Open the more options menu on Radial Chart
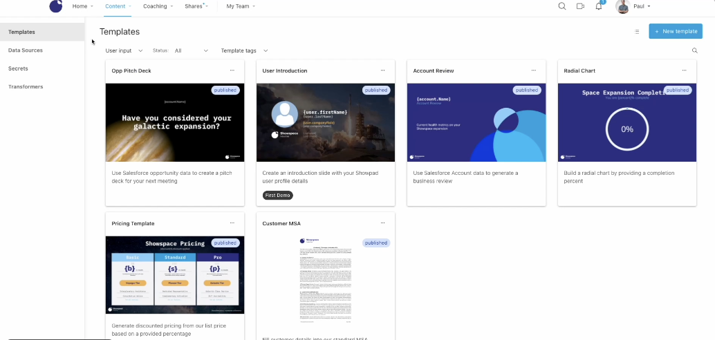Image resolution: width=715 pixels, height=340 pixels. pyautogui.click(x=684, y=70)
